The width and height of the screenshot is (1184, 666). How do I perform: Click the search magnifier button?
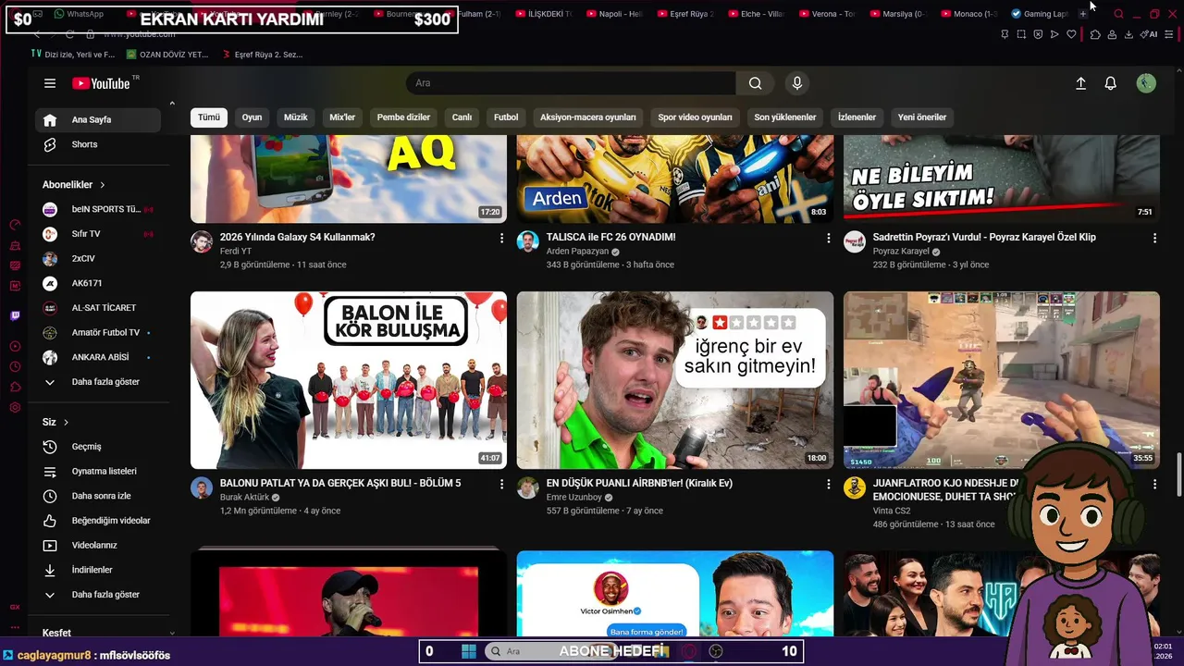(756, 83)
